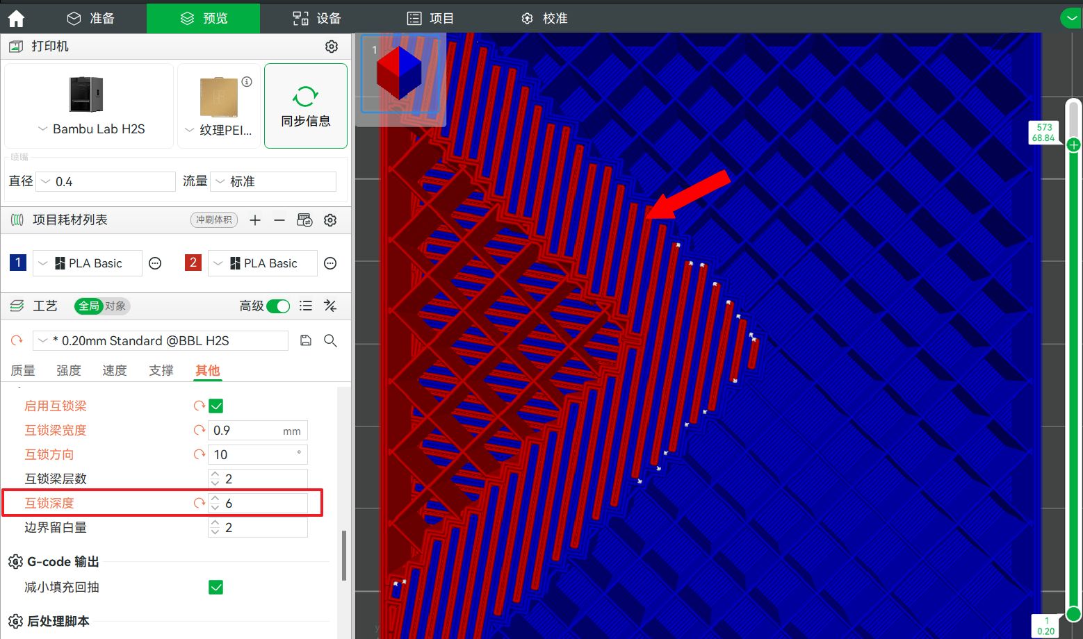Open filament list settings gear
This screenshot has width=1083, height=639.
(330, 220)
